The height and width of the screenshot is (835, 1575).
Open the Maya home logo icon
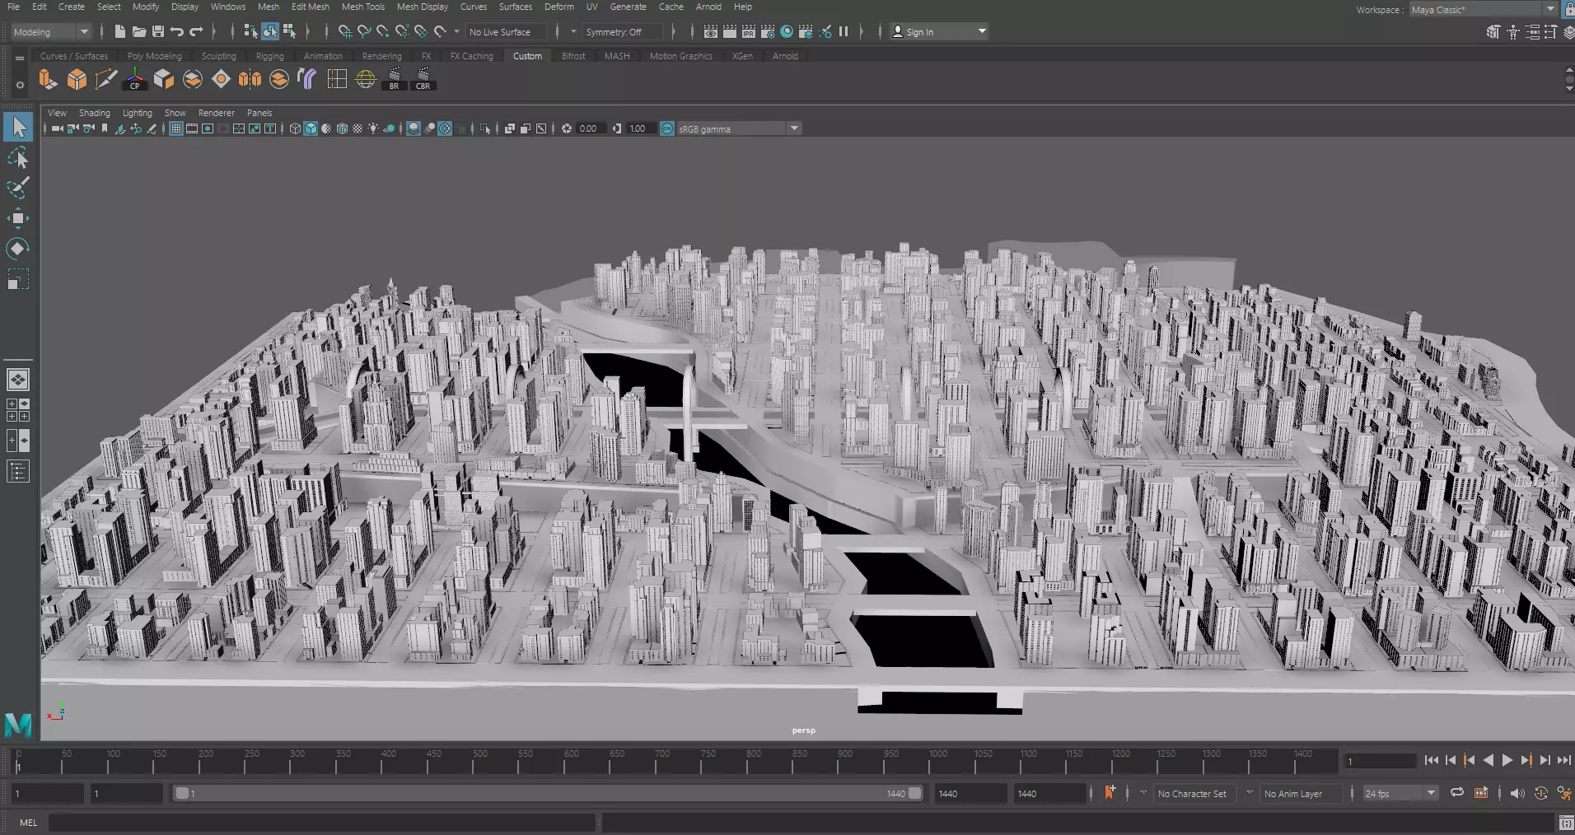coord(18,725)
